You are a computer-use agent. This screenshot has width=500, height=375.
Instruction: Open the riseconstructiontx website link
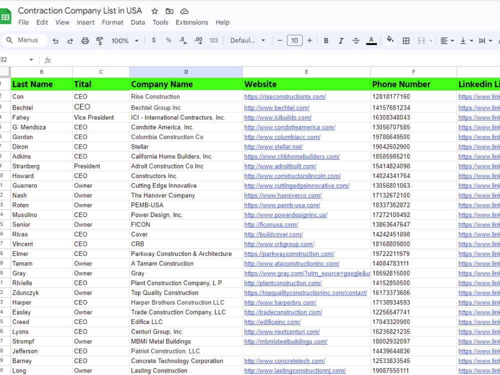tap(285, 96)
